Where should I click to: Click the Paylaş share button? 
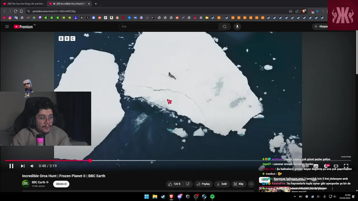[203, 184]
